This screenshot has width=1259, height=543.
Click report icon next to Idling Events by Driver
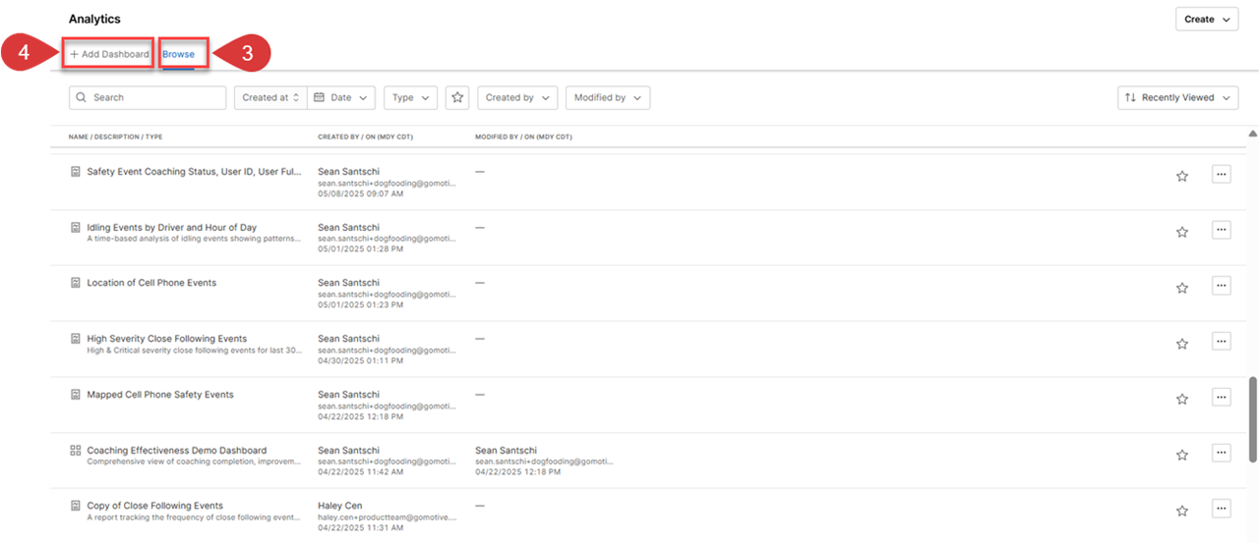point(76,228)
